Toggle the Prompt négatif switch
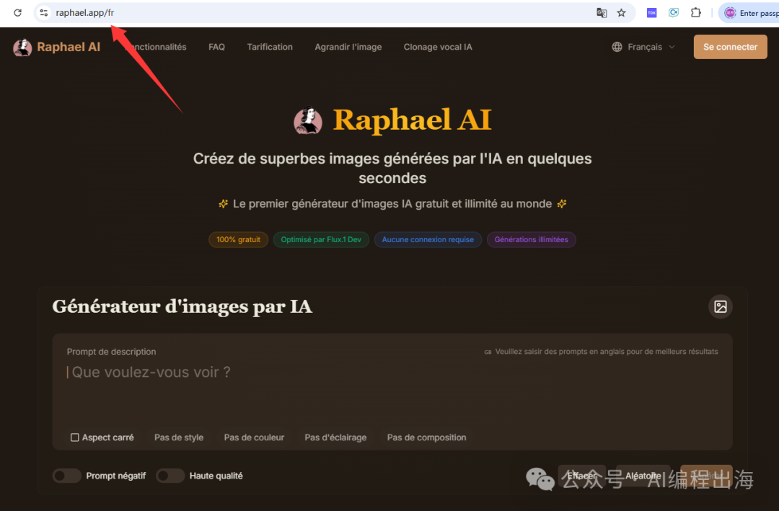The image size is (779, 511). (66, 476)
